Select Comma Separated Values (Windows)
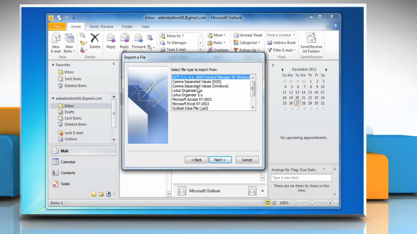 point(200,86)
